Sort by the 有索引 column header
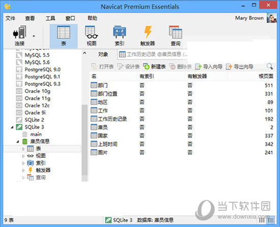This screenshot has width=280, height=227. (x=161, y=76)
